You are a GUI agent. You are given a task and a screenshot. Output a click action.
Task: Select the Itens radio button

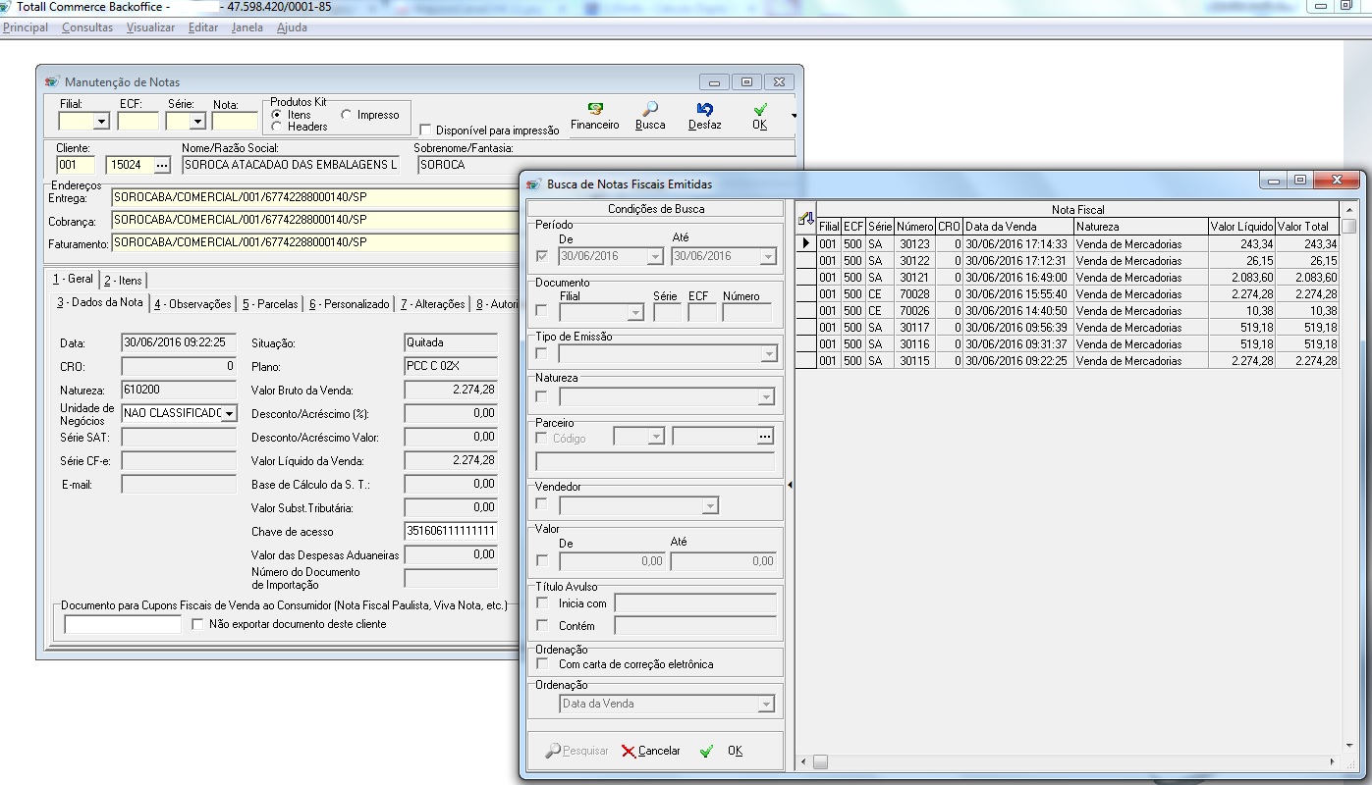pyautogui.click(x=277, y=115)
